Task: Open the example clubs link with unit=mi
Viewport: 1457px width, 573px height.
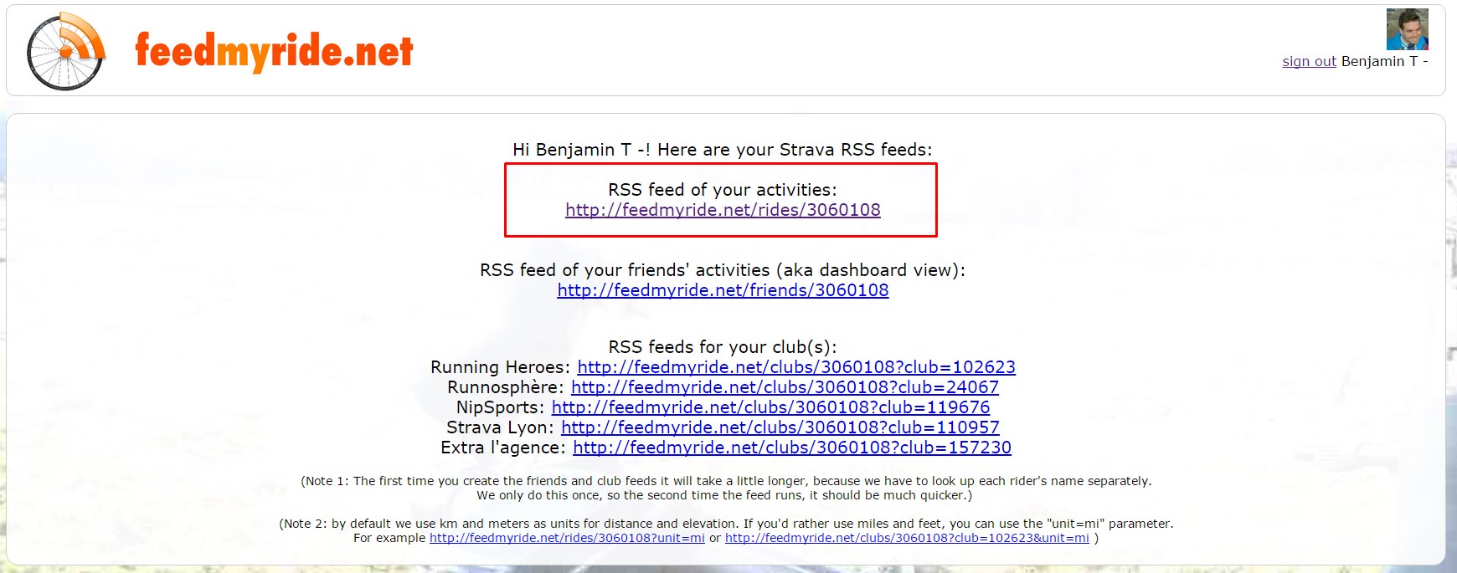Action: point(907,539)
